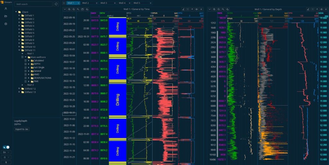The image size is (329, 165).
Task: Toggle visibility eye in General by Depth panel
Action: (321, 9)
